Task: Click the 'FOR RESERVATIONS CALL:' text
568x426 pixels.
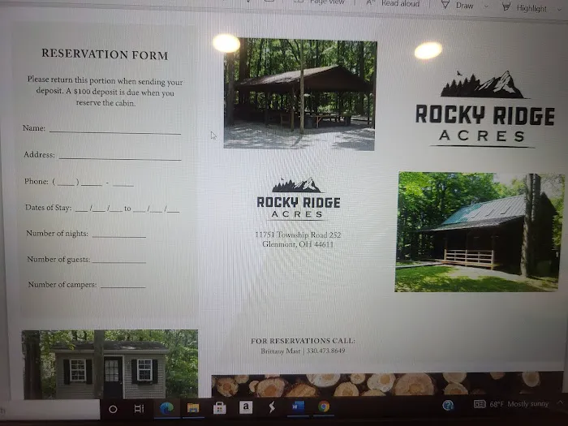Action: pos(303,341)
